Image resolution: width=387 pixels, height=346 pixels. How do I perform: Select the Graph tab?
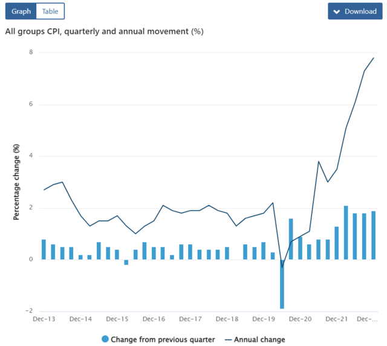pyautogui.click(x=21, y=11)
